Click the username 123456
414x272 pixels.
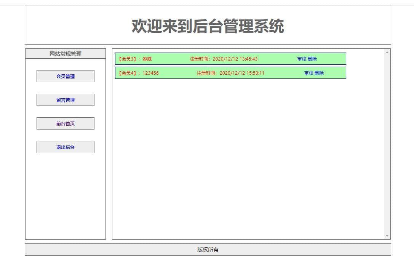[151, 73]
